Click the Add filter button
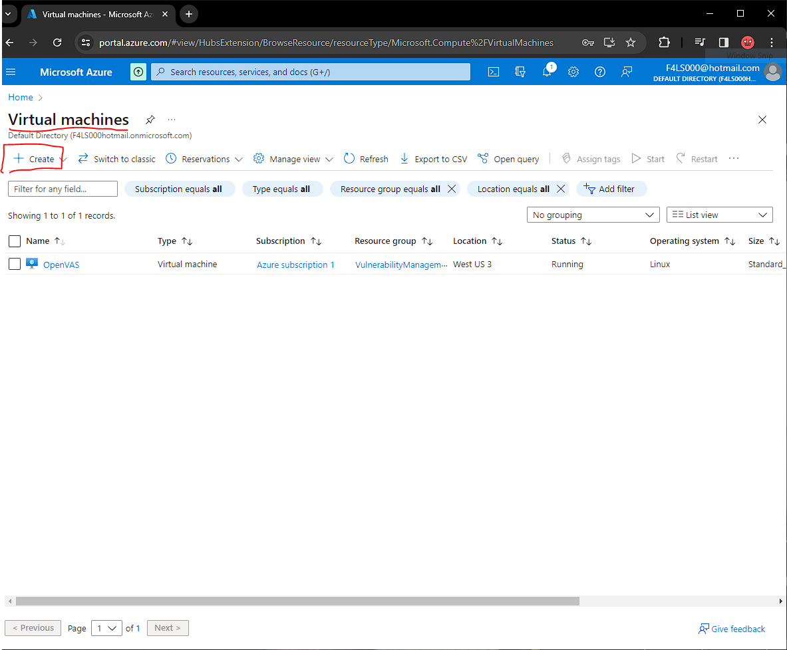 click(611, 189)
